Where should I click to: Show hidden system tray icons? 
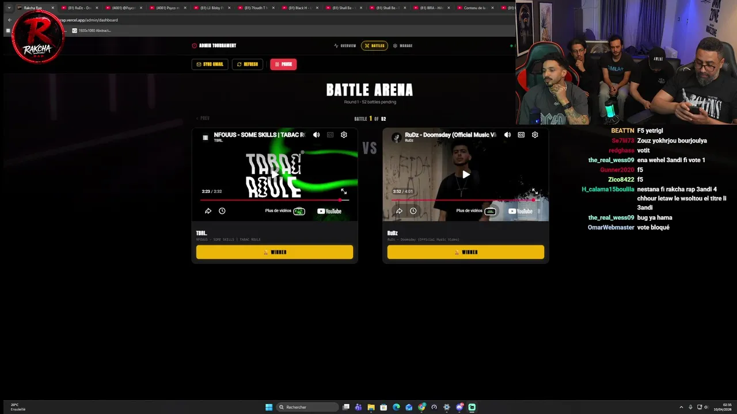point(681,407)
